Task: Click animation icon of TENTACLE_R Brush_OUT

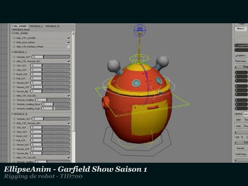Action: coord(14,136)
